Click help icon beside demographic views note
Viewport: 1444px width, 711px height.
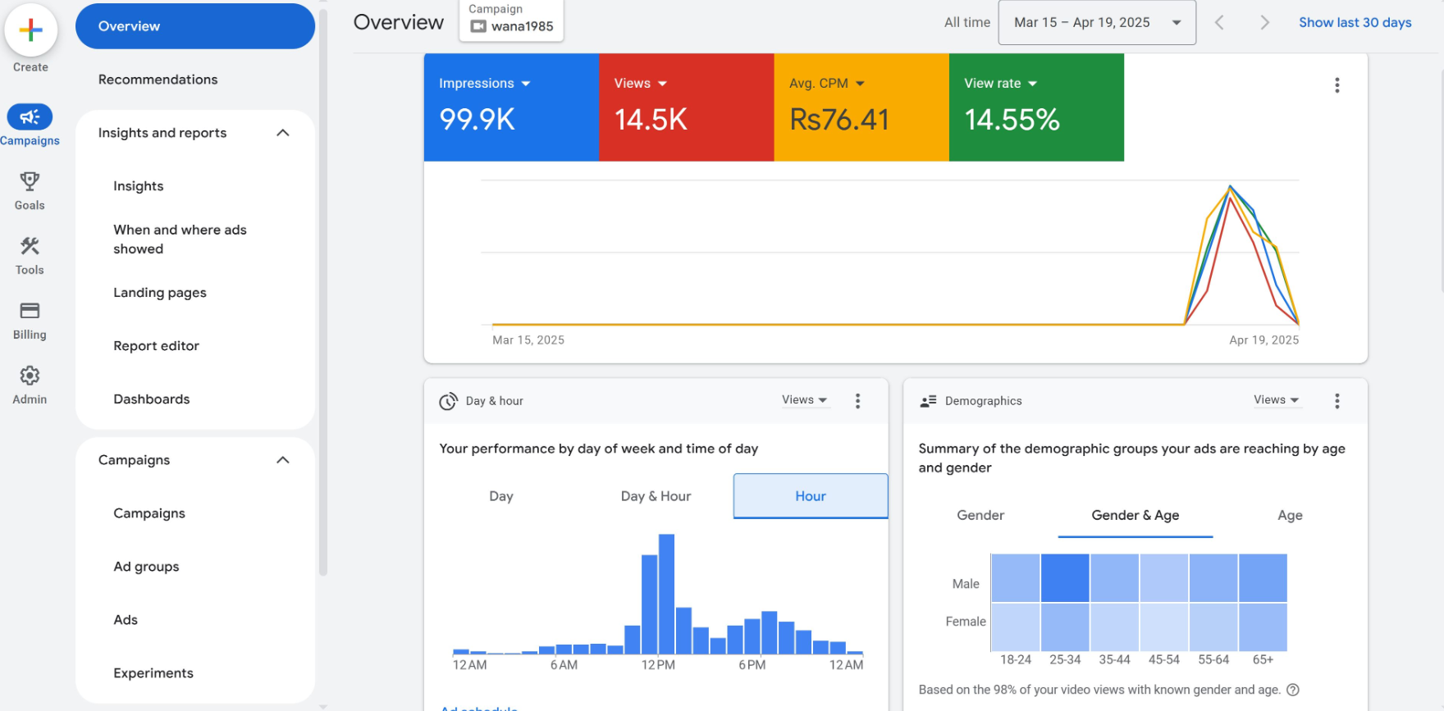pyautogui.click(x=1293, y=690)
